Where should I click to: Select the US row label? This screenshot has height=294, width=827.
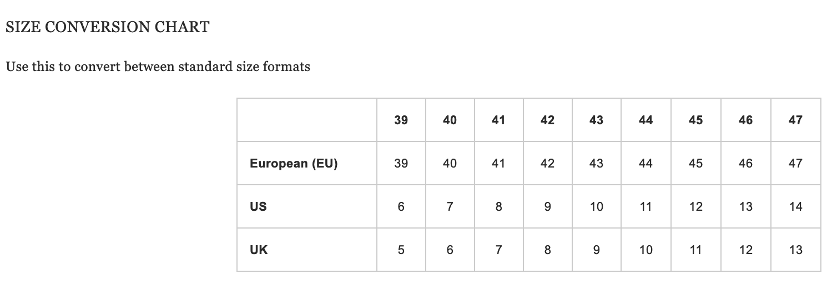tap(307, 206)
